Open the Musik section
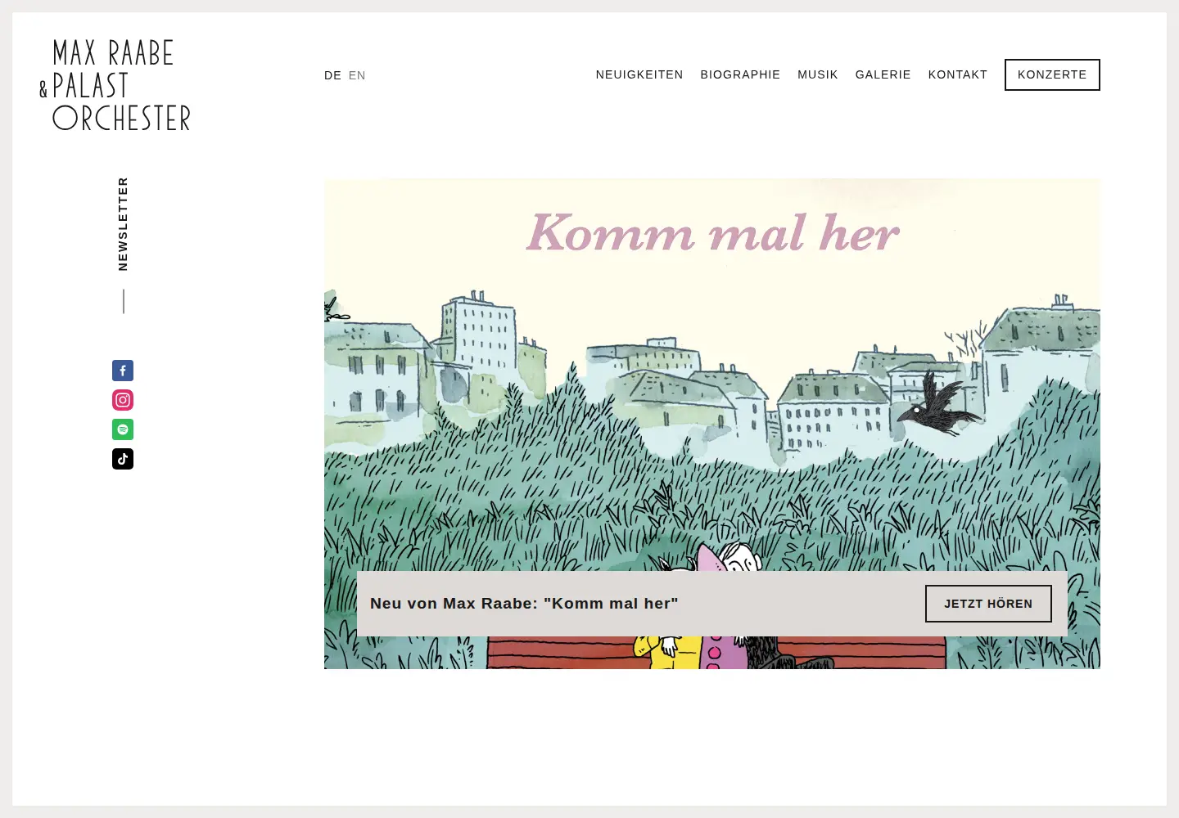Screen dimensions: 1179x818 [818, 74]
